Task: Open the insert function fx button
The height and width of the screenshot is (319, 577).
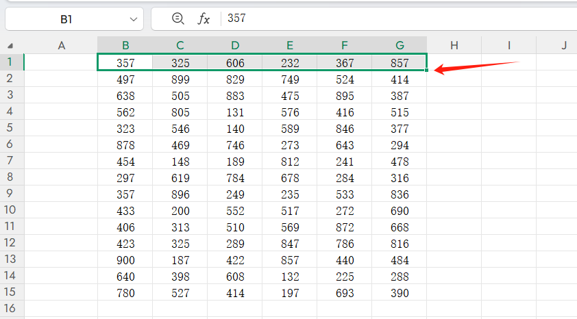Action: point(204,18)
